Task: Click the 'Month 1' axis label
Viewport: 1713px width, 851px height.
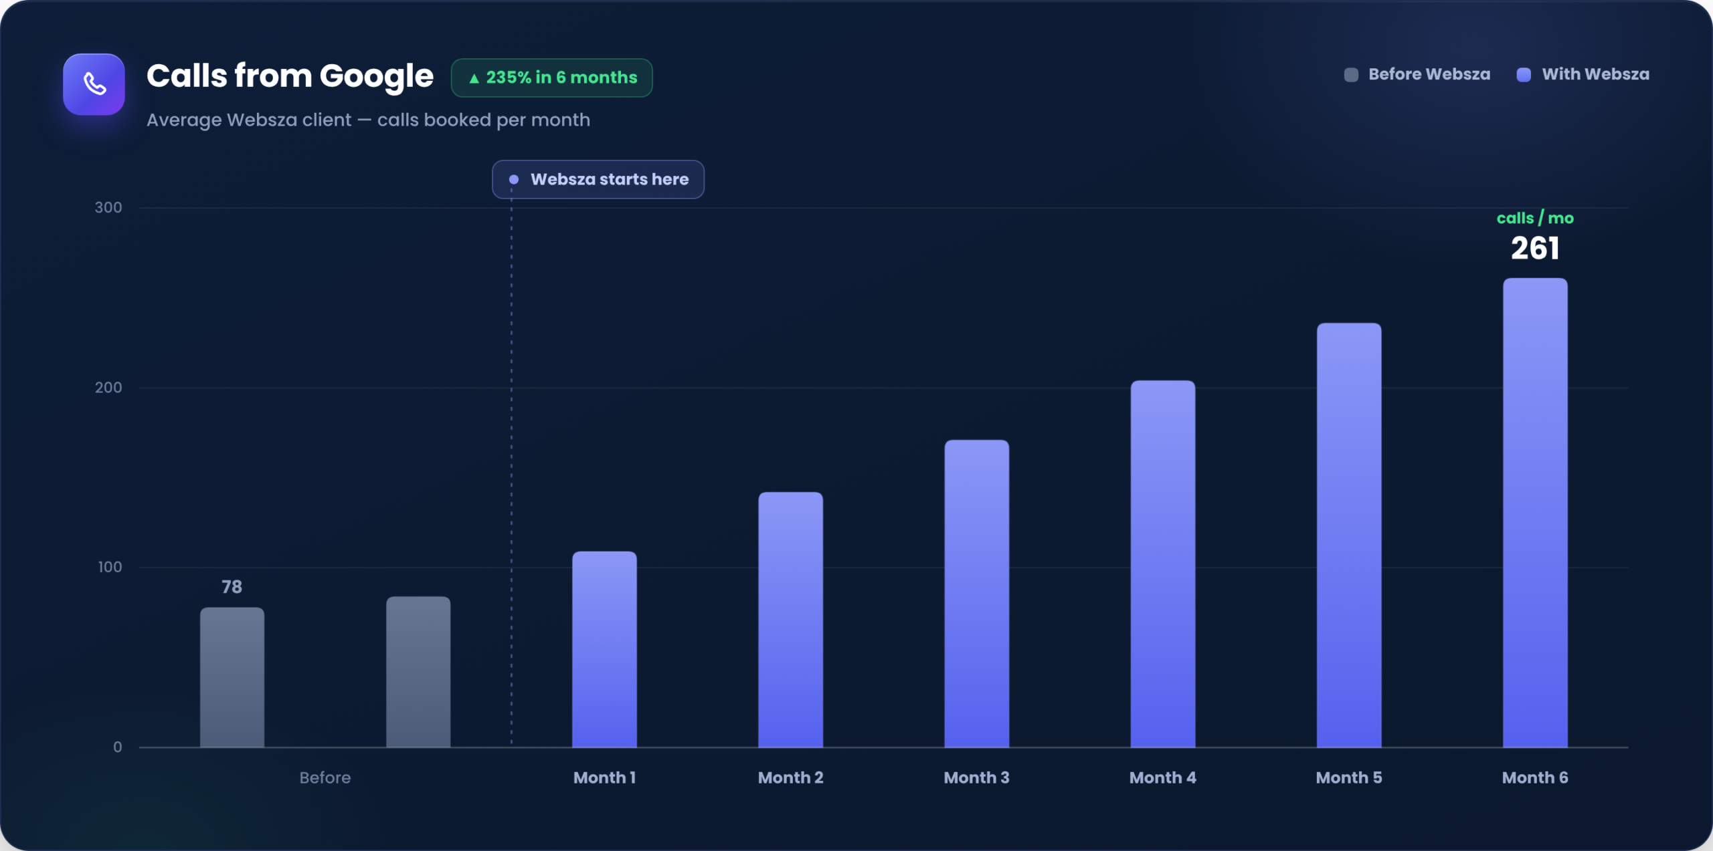Action: 604,777
